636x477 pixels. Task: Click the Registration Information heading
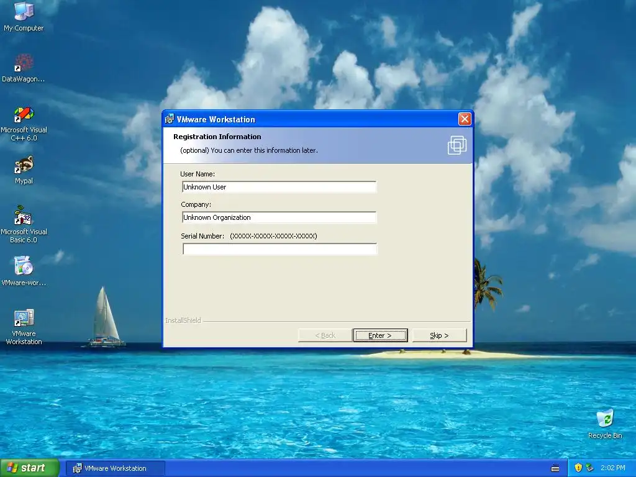217,137
